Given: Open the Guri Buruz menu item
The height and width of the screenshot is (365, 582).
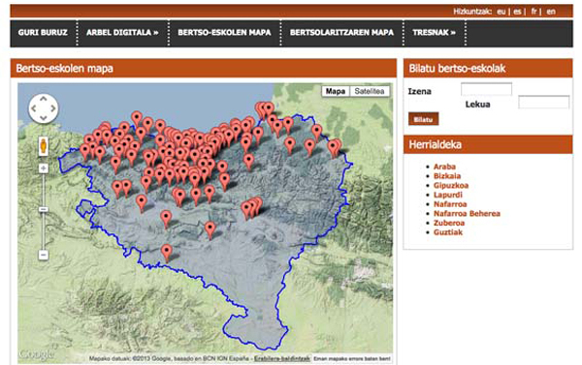Looking at the screenshot, I should [x=43, y=33].
